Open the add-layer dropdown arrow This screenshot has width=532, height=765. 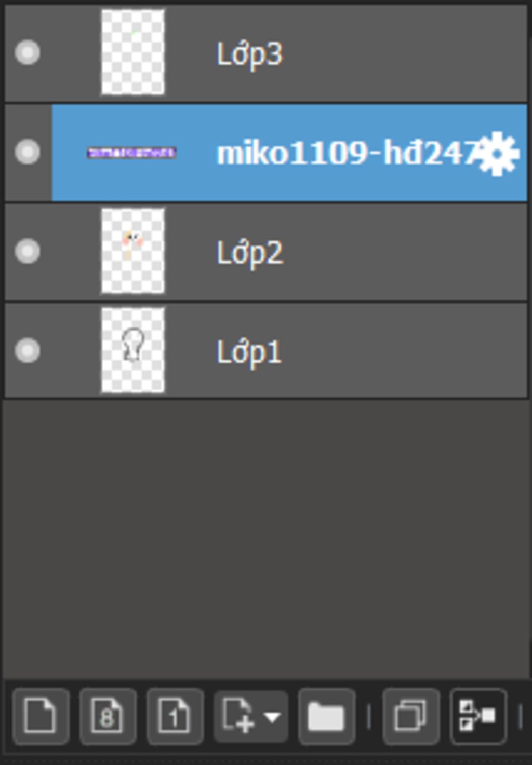(x=273, y=717)
